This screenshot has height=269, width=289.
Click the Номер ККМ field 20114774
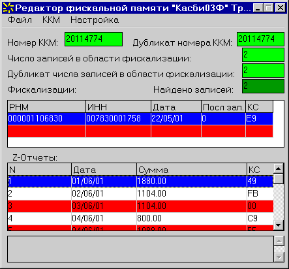coord(93,39)
